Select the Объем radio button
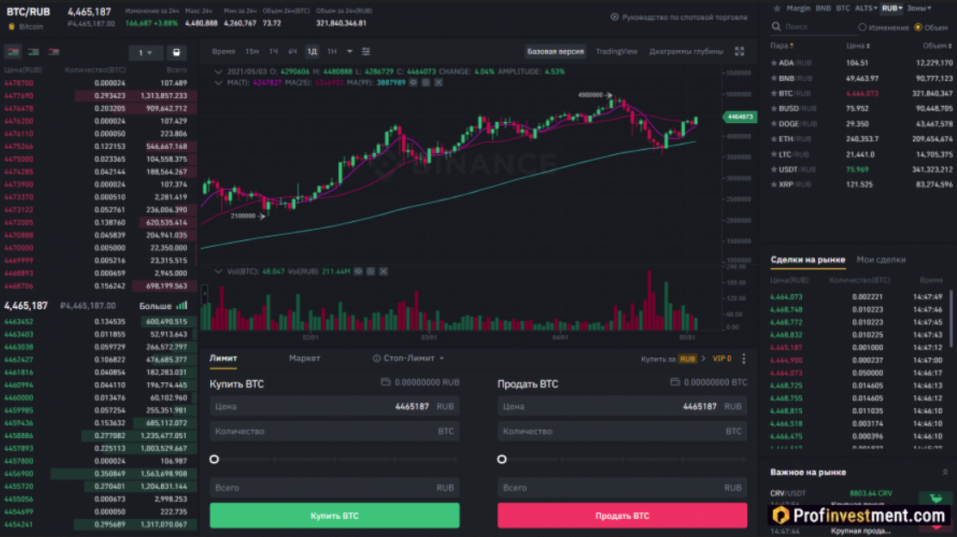 pos(917,28)
